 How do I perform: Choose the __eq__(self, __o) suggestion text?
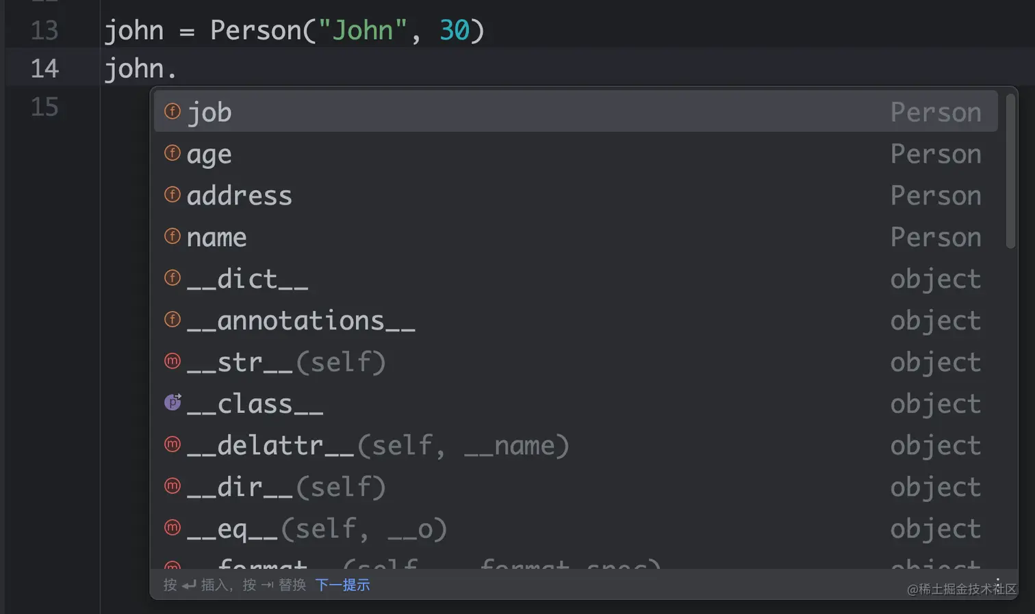coord(316,529)
